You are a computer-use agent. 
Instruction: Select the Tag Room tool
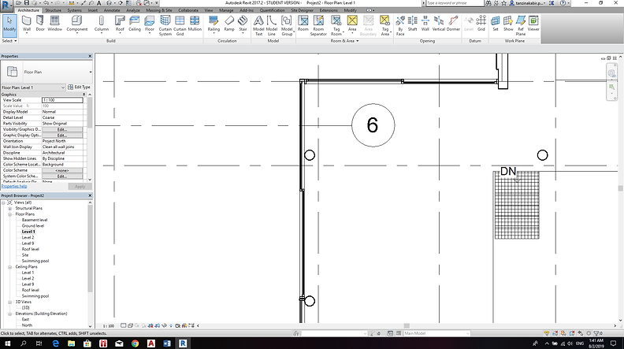coord(336,26)
